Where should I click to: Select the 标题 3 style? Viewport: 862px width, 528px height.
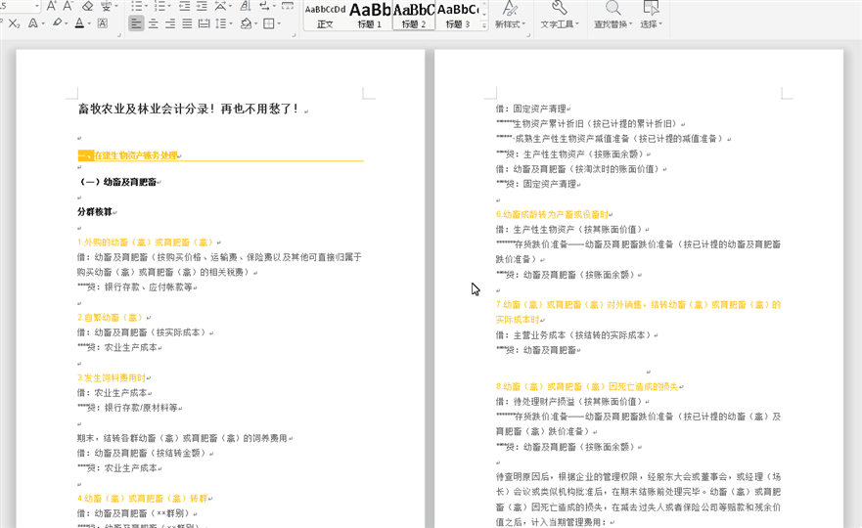tap(457, 16)
